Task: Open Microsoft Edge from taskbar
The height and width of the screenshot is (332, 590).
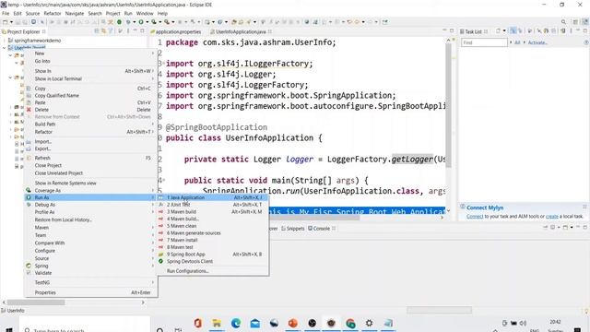Action: click(236, 323)
